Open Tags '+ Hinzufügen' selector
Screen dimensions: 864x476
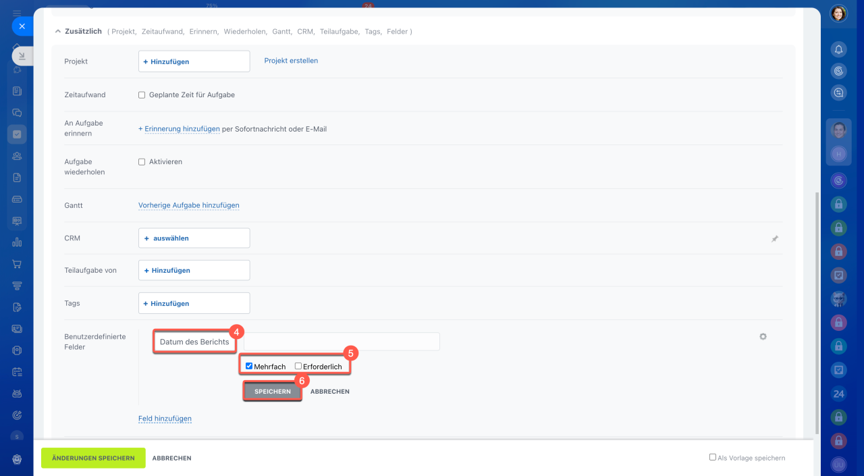(194, 303)
